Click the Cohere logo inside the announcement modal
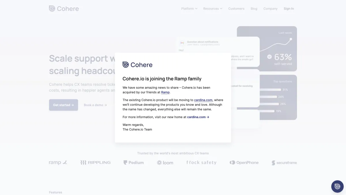 138,65
